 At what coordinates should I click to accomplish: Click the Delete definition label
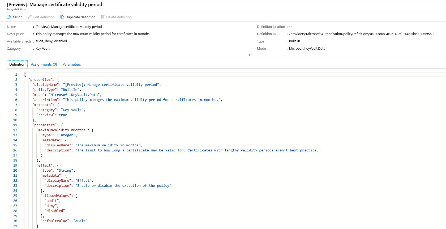click(x=119, y=17)
